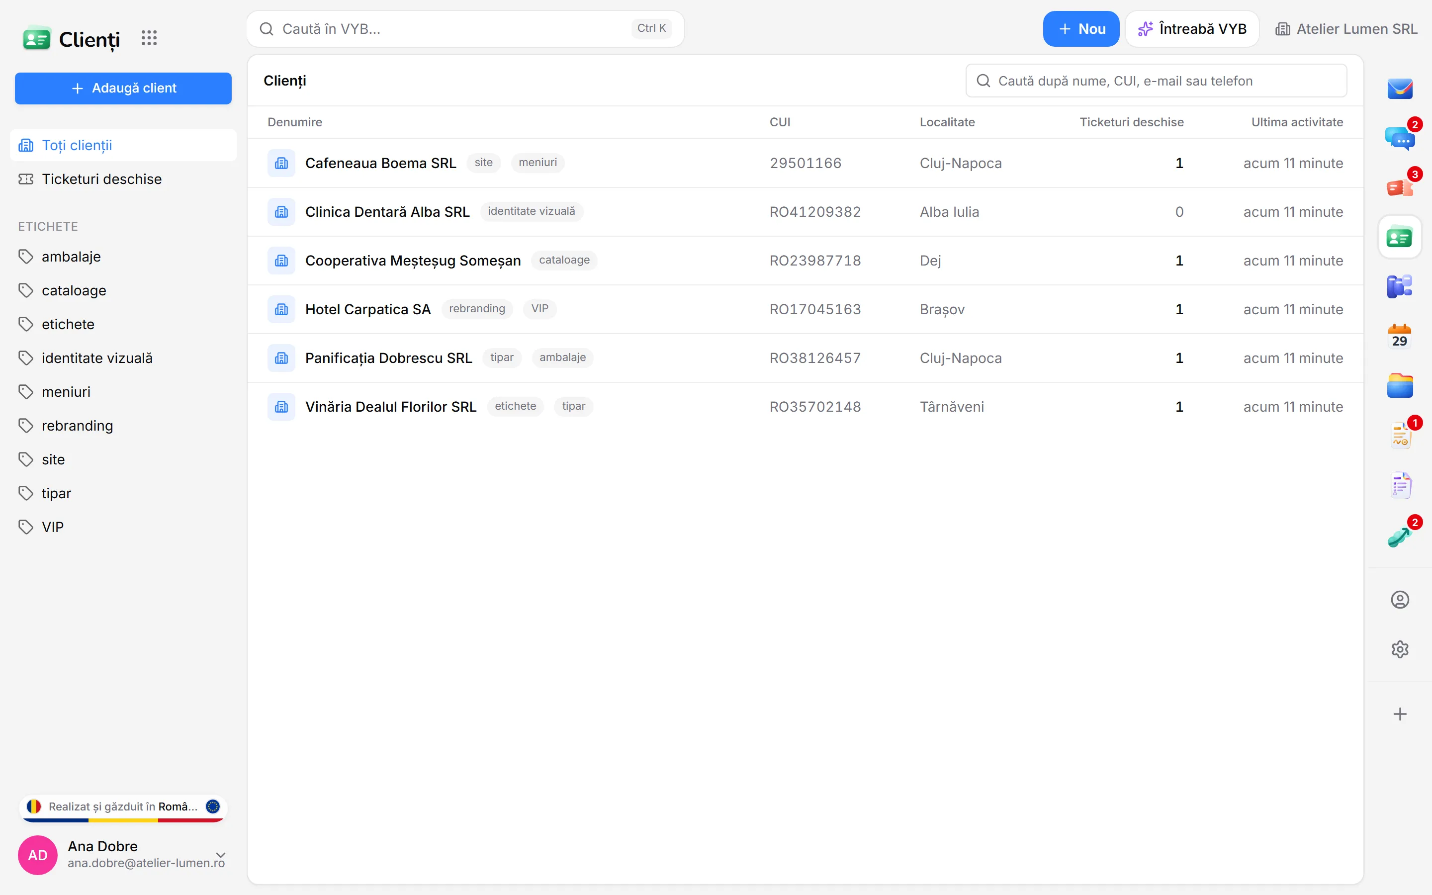Open the red Tickets app icon
Image resolution: width=1432 pixels, height=895 pixels.
1400,188
